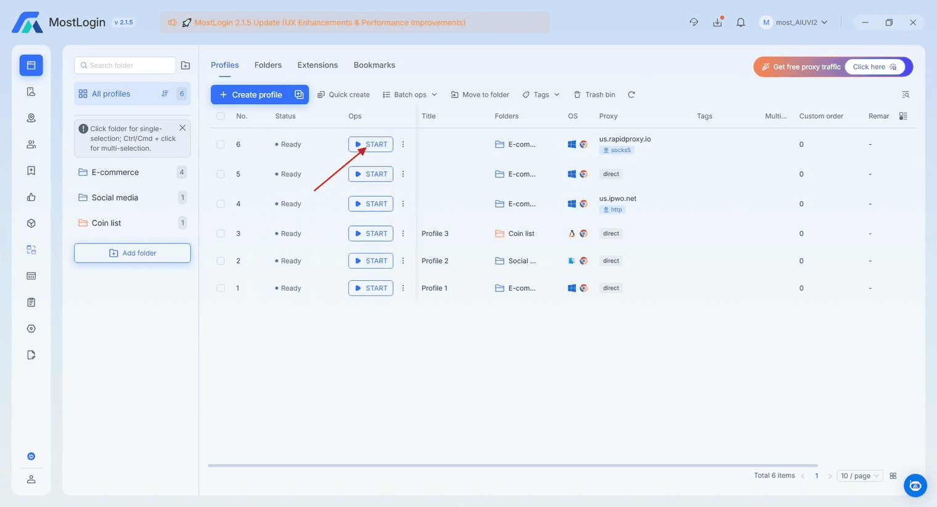Open the Trash bin
The height and width of the screenshot is (507, 937).
594,94
